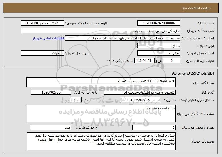The height and width of the screenshot is (157, 222).
Task: Click the header title جزئیات اطلاعات نیاز
Action: click(x=197, y=8)
